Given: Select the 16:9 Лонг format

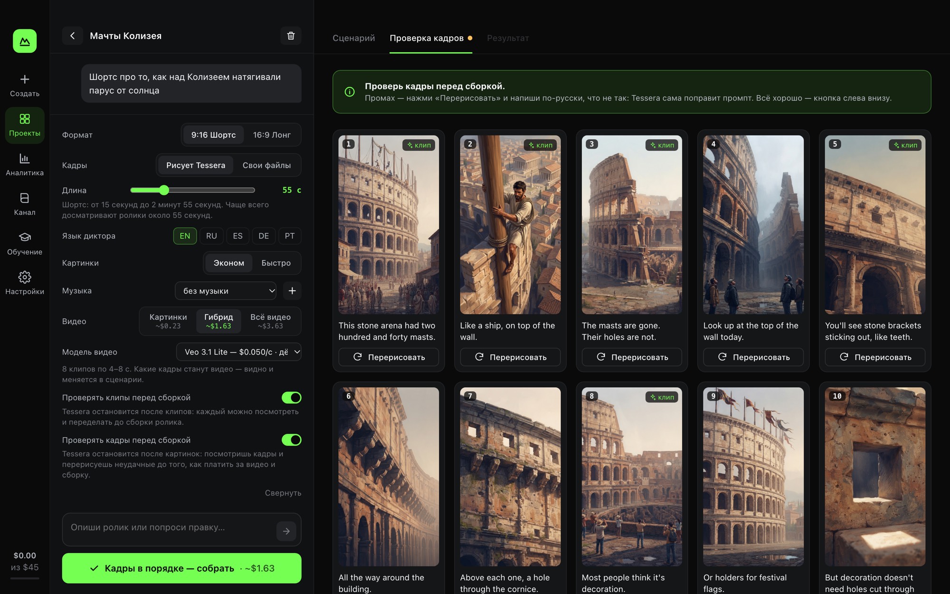Looking at the screenshot, I should 272,135.
